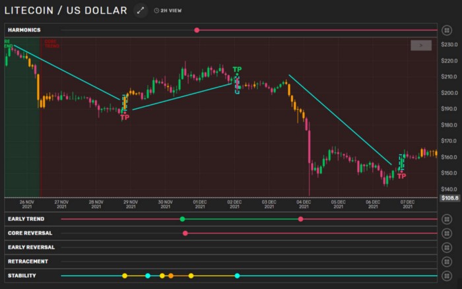Viewport: 462px width, 289px height.
Task: Click the red marker on Early Trend timeline
Action: point(300,219)
